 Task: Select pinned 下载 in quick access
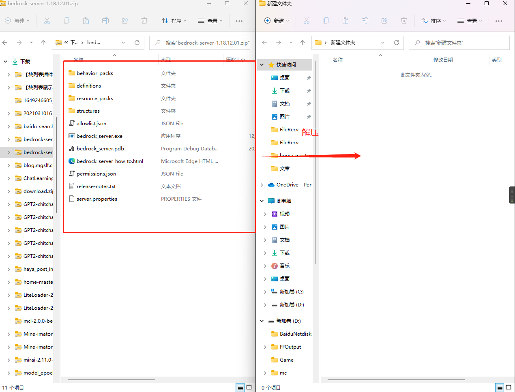[285, 91]
